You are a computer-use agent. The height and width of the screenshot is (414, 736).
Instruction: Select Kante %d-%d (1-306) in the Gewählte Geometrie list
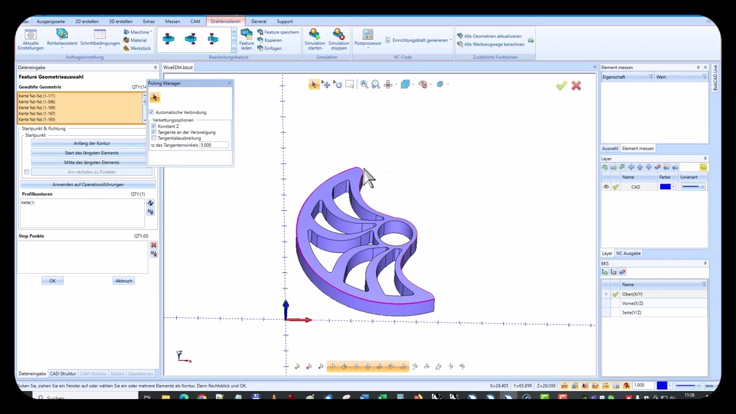tap(37, 102)
